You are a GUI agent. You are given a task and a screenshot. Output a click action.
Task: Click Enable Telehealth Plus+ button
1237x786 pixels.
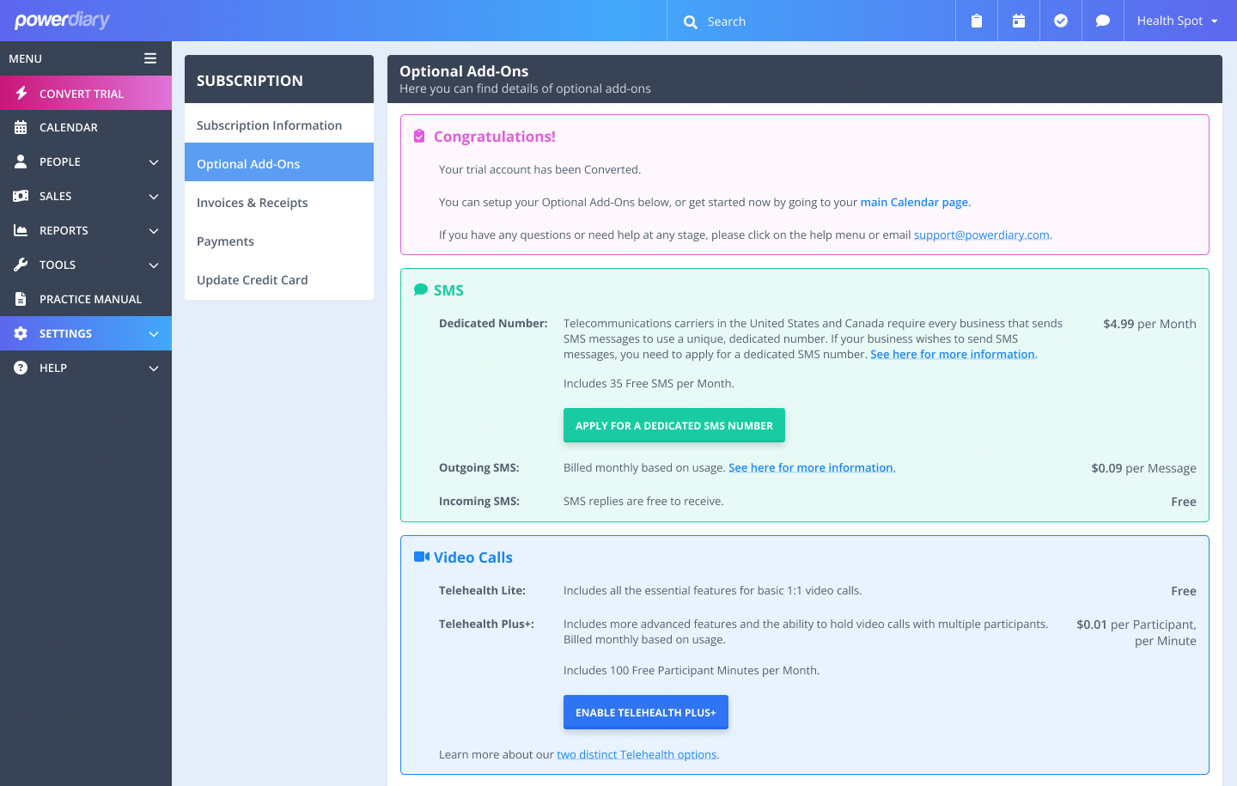645,712
